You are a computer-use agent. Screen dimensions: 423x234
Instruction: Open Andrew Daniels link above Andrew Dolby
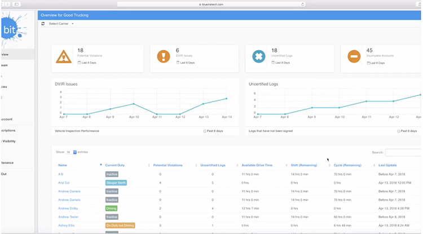click(x=69, y=200)
